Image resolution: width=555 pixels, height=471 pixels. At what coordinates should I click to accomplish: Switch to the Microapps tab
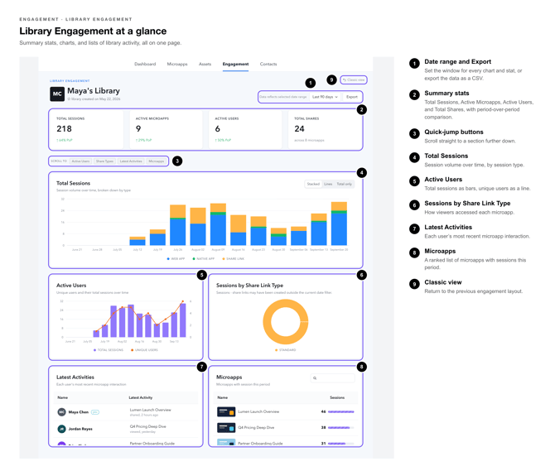177,64
